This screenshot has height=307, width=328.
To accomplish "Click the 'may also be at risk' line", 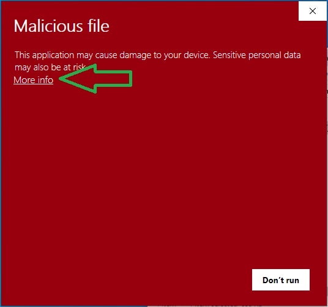I will [50, 67].
